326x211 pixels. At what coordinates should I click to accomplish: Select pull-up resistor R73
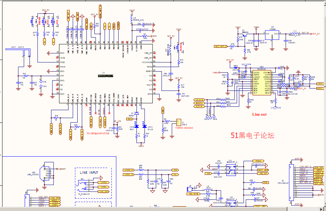(95, 26)
